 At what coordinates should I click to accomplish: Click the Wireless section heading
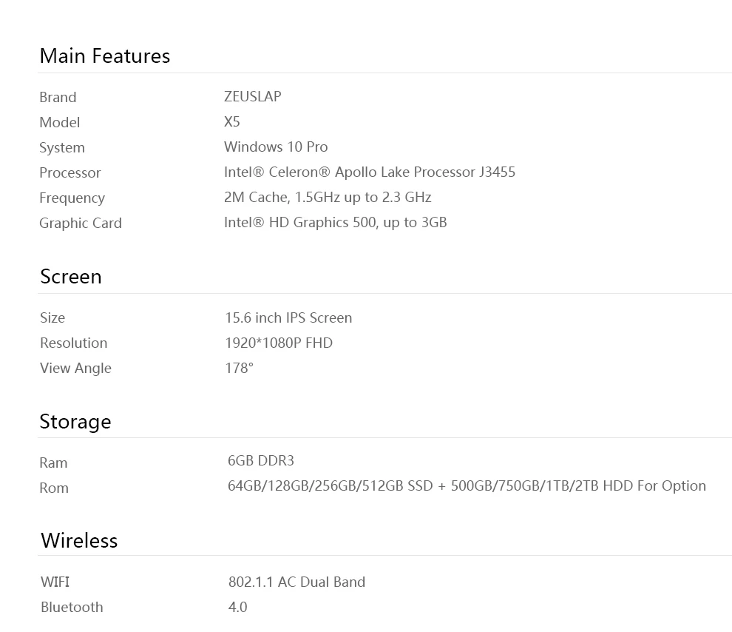coord(79,540)
